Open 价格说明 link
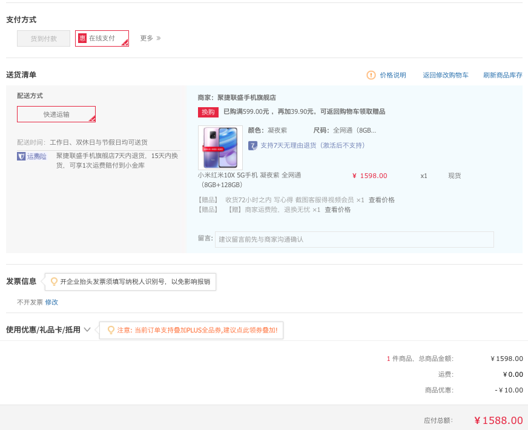The width and height of the screenshot is (528, 430). coord(392,75)
